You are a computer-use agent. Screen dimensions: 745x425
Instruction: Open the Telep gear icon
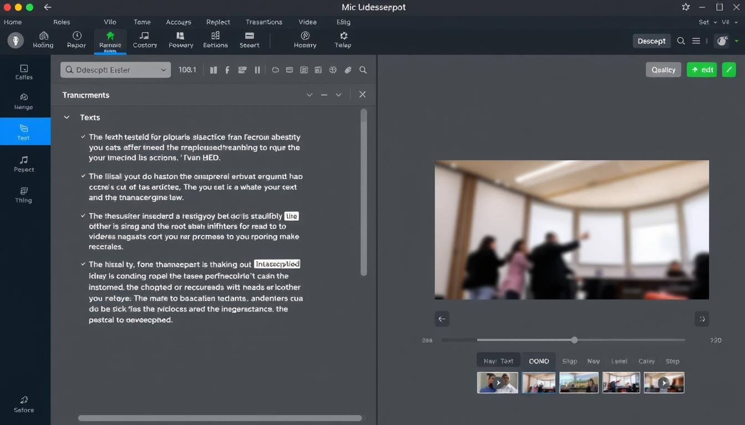click(x=343, y=37)
